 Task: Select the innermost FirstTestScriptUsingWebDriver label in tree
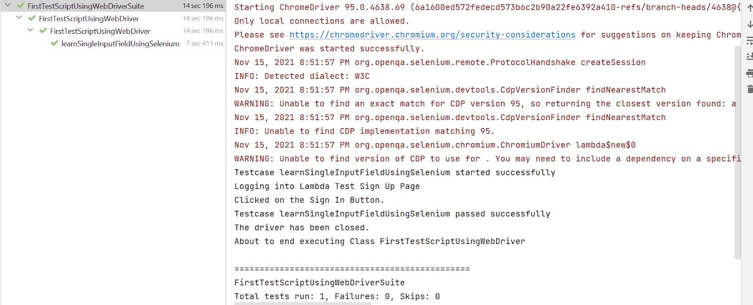(100, 31)
